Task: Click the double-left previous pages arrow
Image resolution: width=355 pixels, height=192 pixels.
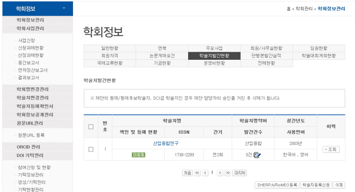Action: tap(197, 173)
